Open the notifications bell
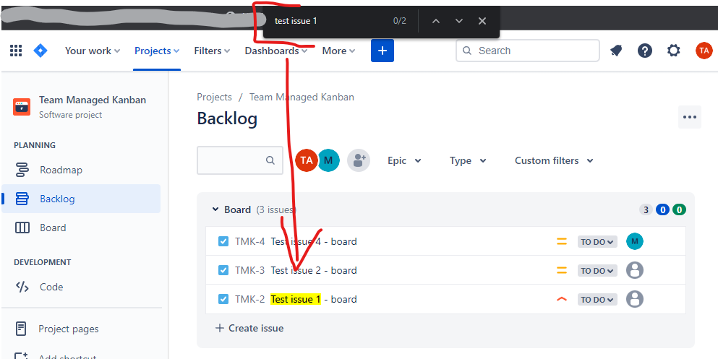The width and height of the screenshot is (718, 359). pyautogui.click(x=616, y=51)
